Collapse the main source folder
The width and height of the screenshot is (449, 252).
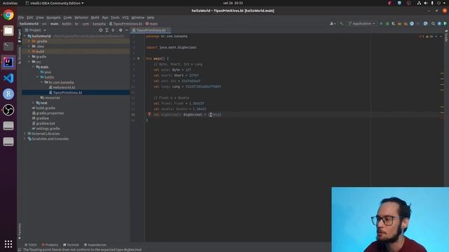point(33,67)
